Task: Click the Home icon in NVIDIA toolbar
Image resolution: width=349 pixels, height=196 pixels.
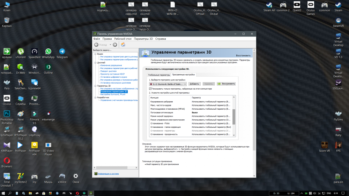Action: (x=123, y=45)
